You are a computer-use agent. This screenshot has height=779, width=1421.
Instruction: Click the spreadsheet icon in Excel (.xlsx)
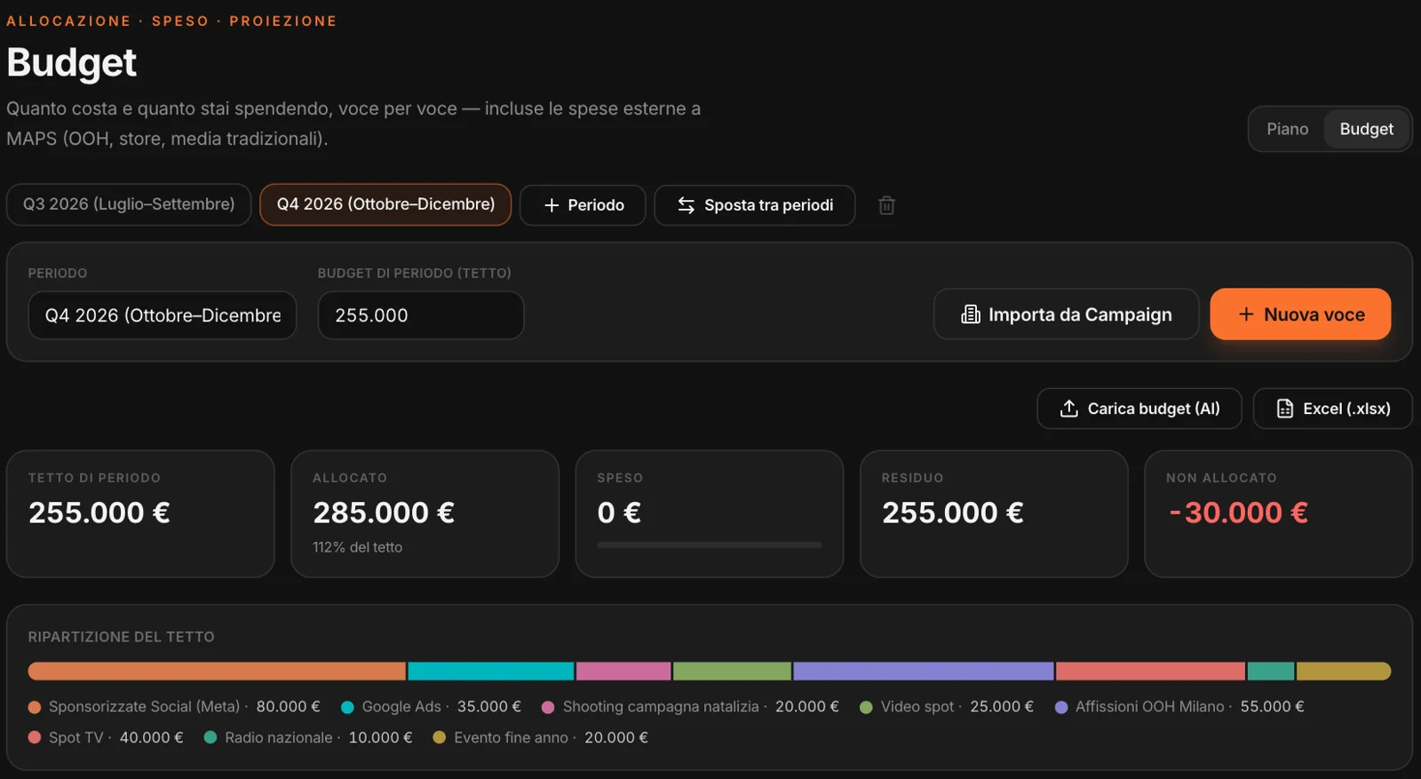1285,409
